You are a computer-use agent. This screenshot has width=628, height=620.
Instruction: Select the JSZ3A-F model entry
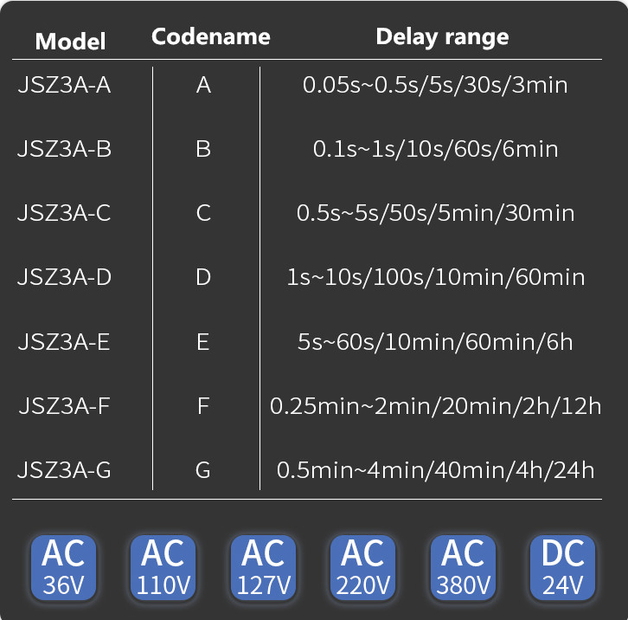(x=64, y=405)
